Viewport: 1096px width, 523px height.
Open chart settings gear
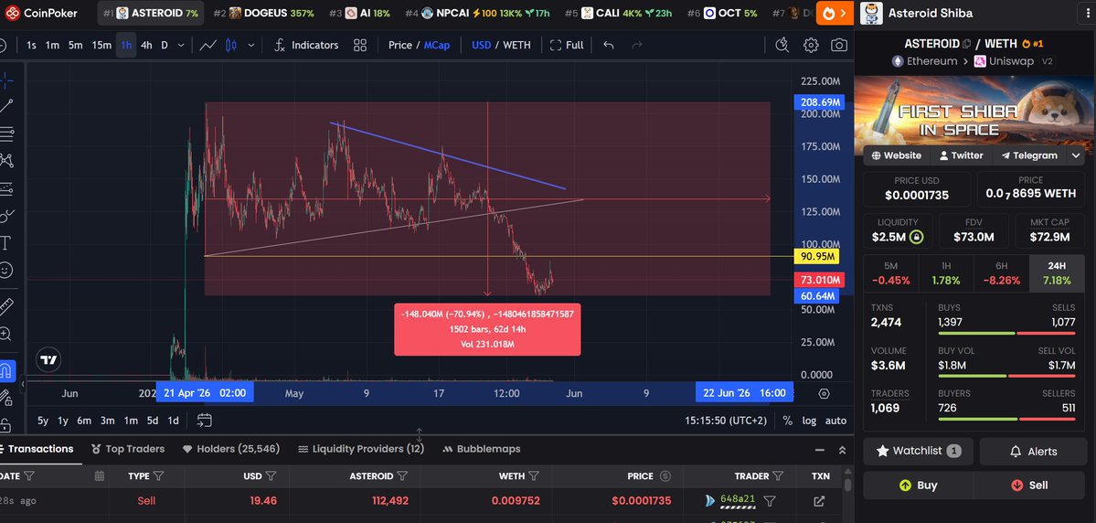pos(811,45)
